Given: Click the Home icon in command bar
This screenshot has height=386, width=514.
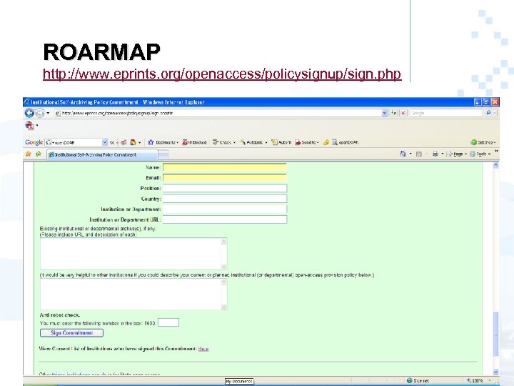Looking at the screenshot, I should point(403,154).
